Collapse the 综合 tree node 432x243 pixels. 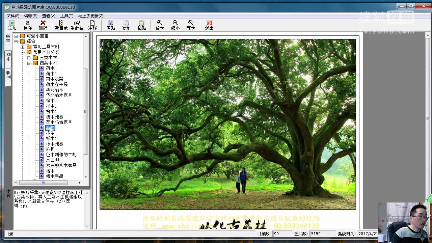(x=16, y=41)
